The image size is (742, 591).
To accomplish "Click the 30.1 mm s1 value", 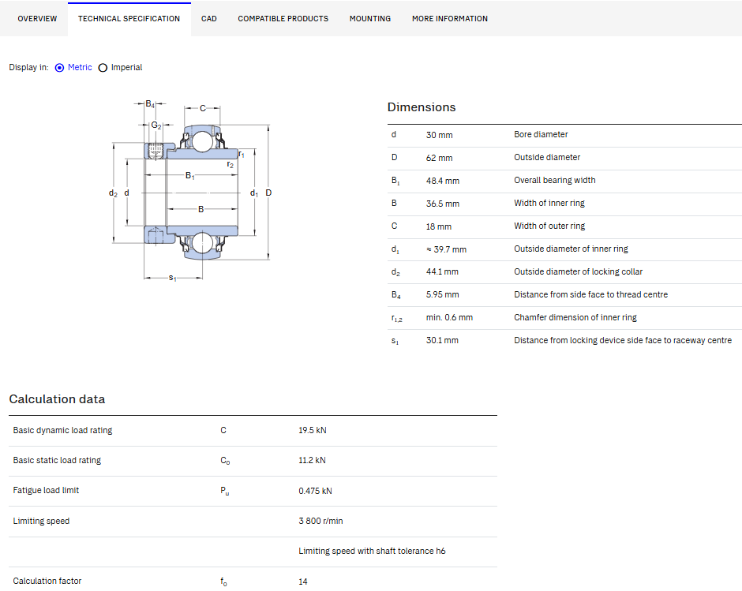I will coord(442,340).
